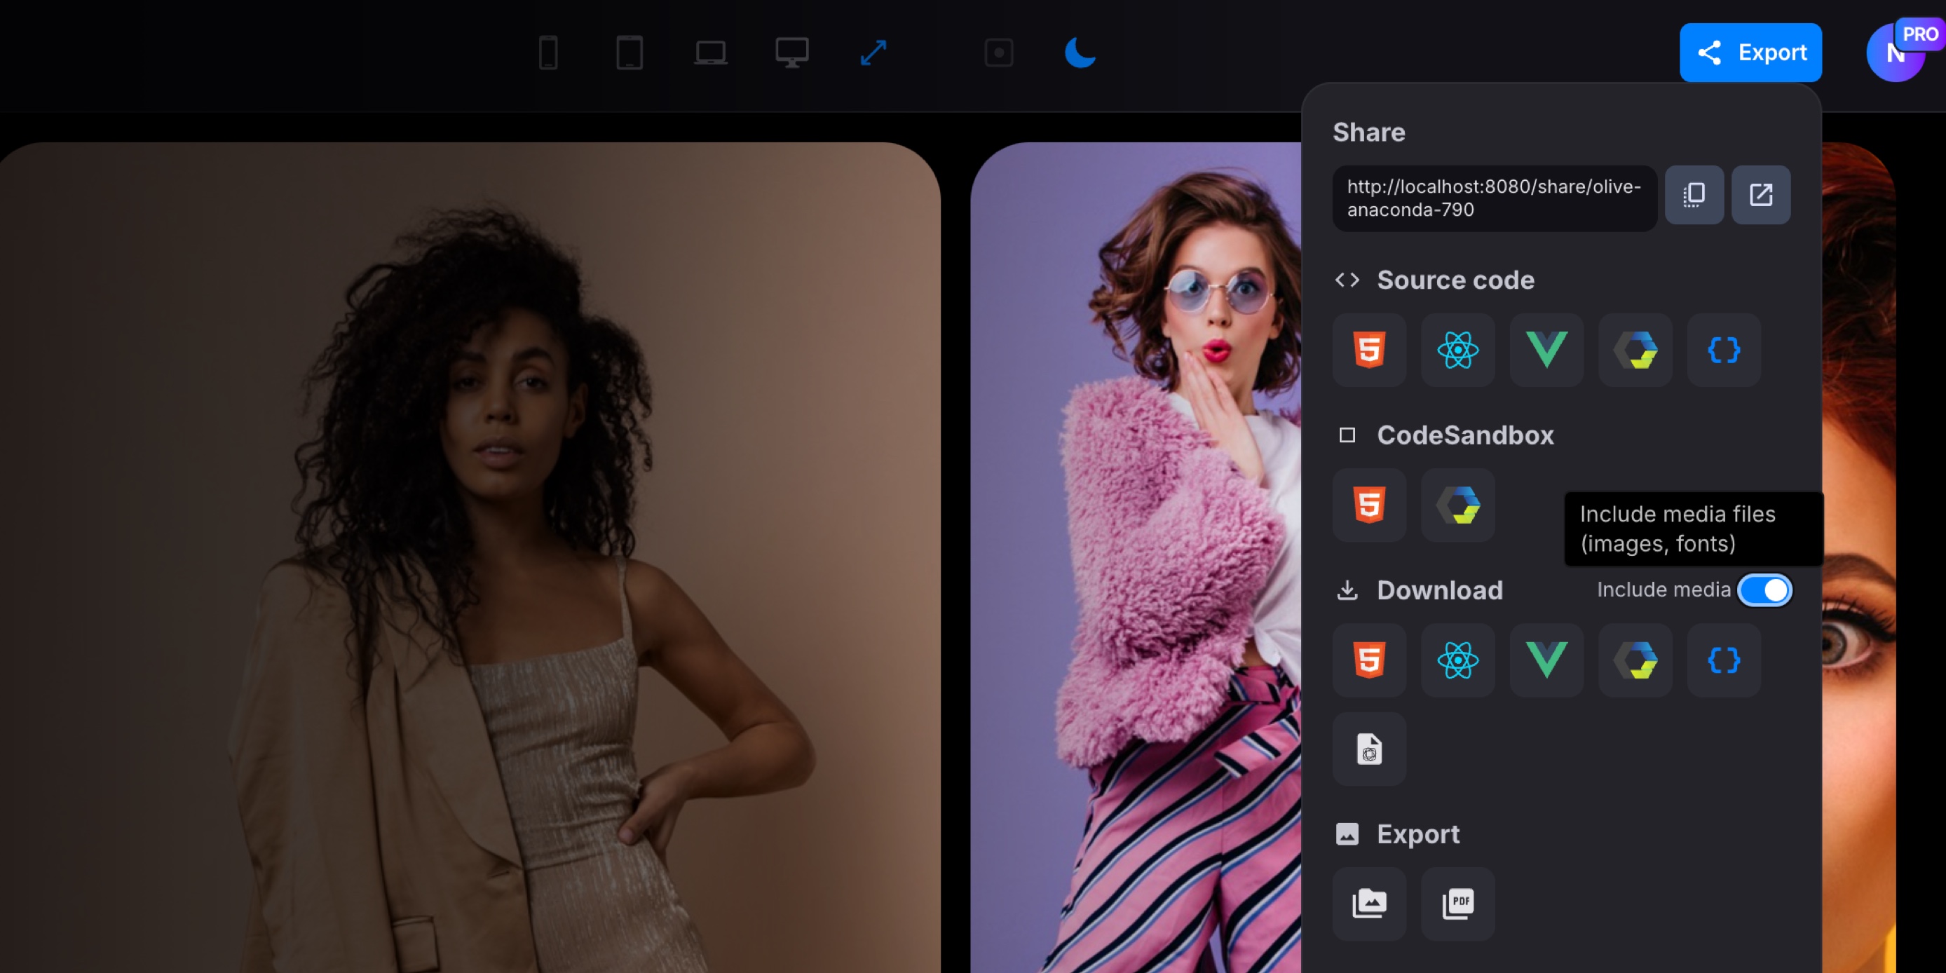The width and height of the screenshot is (1946, 973).
Task: View HTML5 source code
Action: 1369,350
